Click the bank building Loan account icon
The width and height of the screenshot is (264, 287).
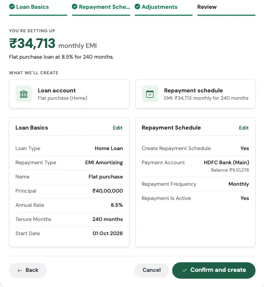24,94
